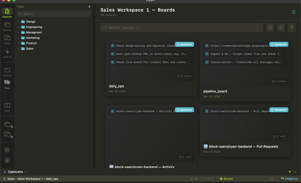Switch to the Explorer tab
Viewport: 301px width, 183px height.
tap(7, 12)
